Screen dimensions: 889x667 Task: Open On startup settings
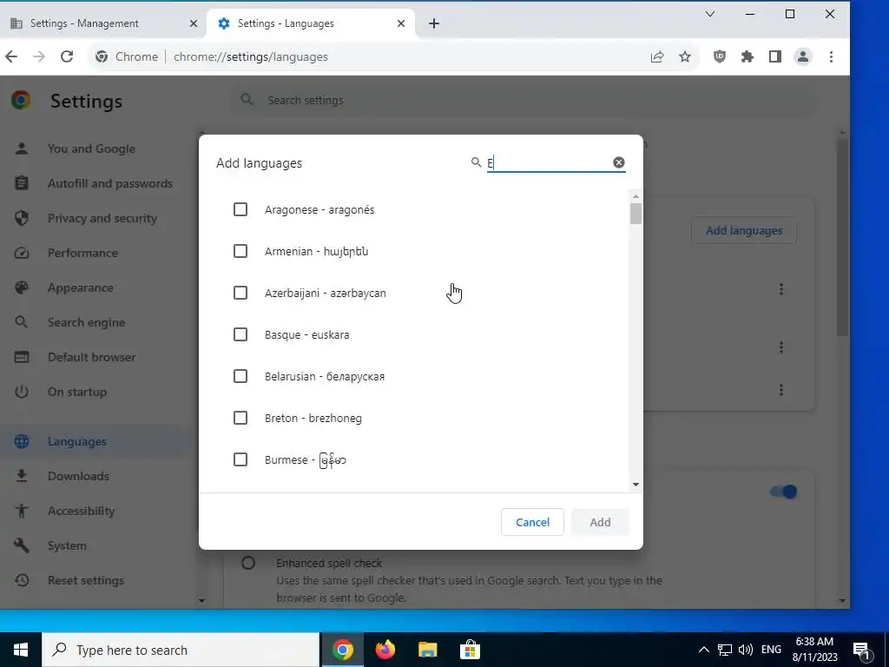pos(77,392)
